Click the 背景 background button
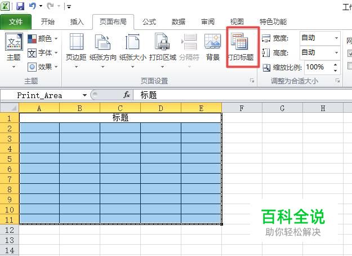The width and height of the screenshot is (352, 256). pos(212,47)
